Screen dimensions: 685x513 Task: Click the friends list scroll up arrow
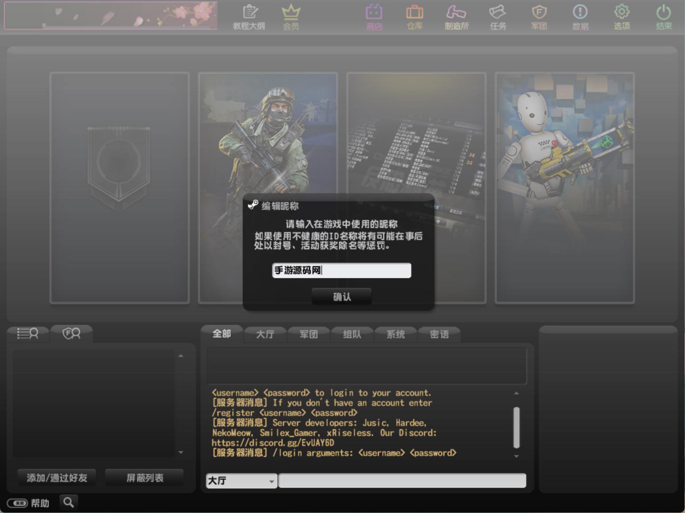pyautogui.click(x=180, y=356)
